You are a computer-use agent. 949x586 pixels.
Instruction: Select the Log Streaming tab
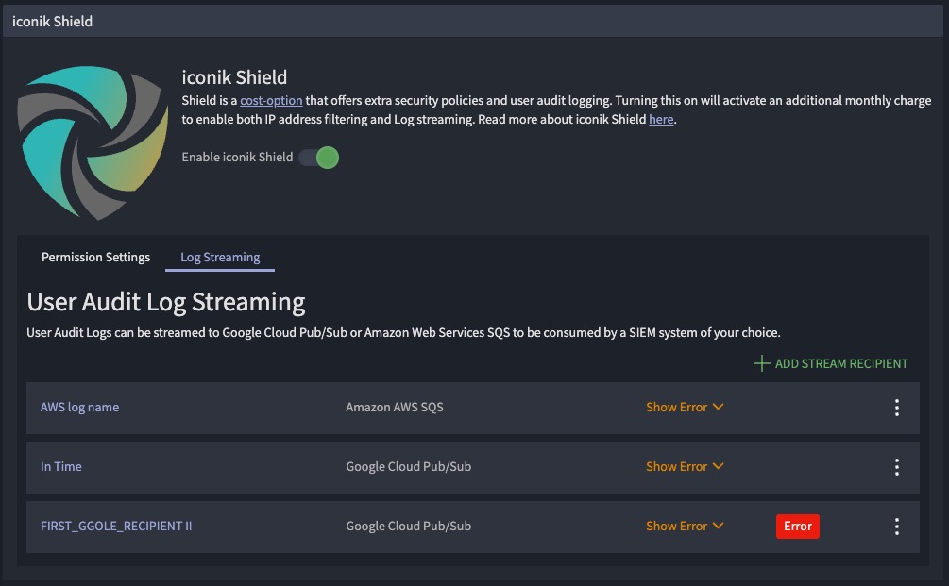click(219, 256)
